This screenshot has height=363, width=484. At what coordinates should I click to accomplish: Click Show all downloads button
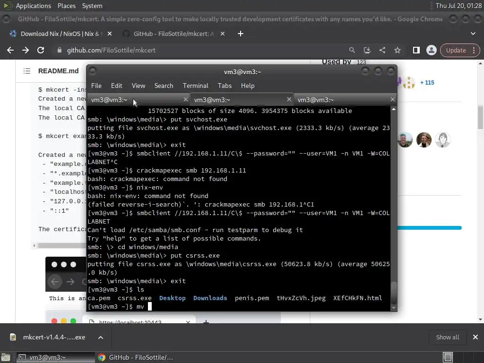(x=447, y=337)
